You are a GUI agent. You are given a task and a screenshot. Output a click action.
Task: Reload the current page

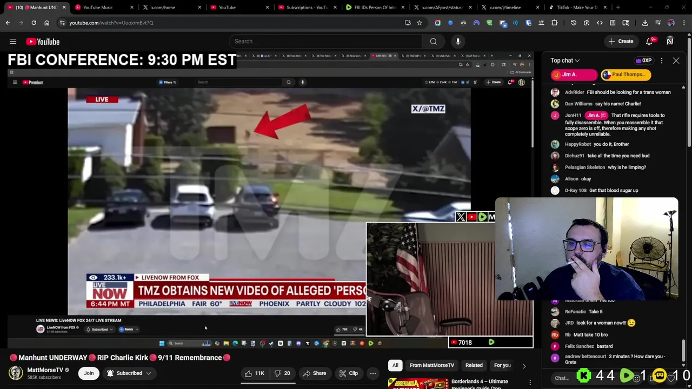coord(34,23)
